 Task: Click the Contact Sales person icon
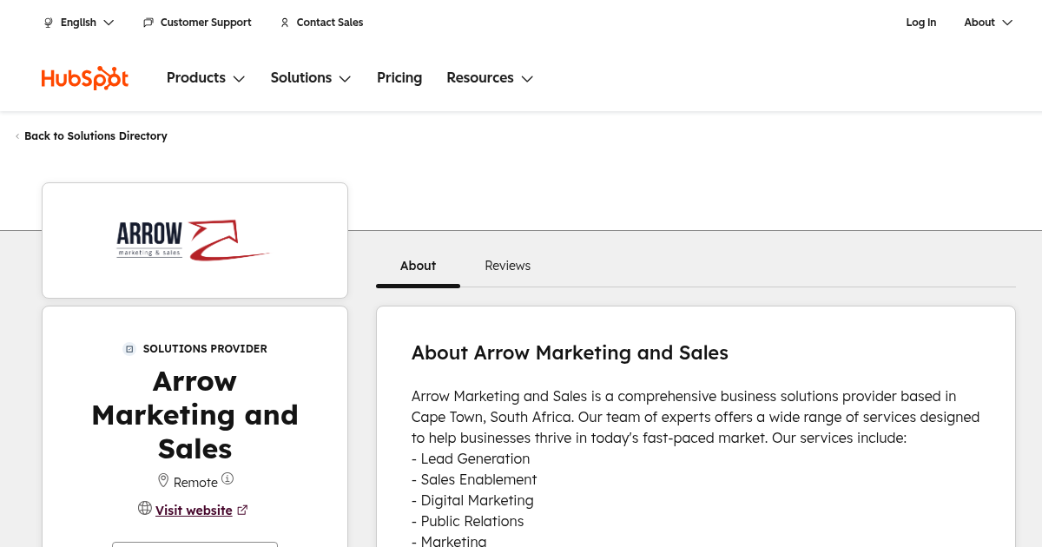tap(285, 23)
